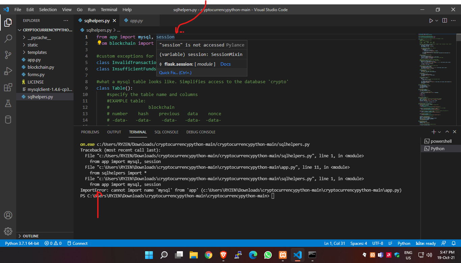Split the editor with the split icon
This screenshot has width=461, height=263.
point(444,20)
